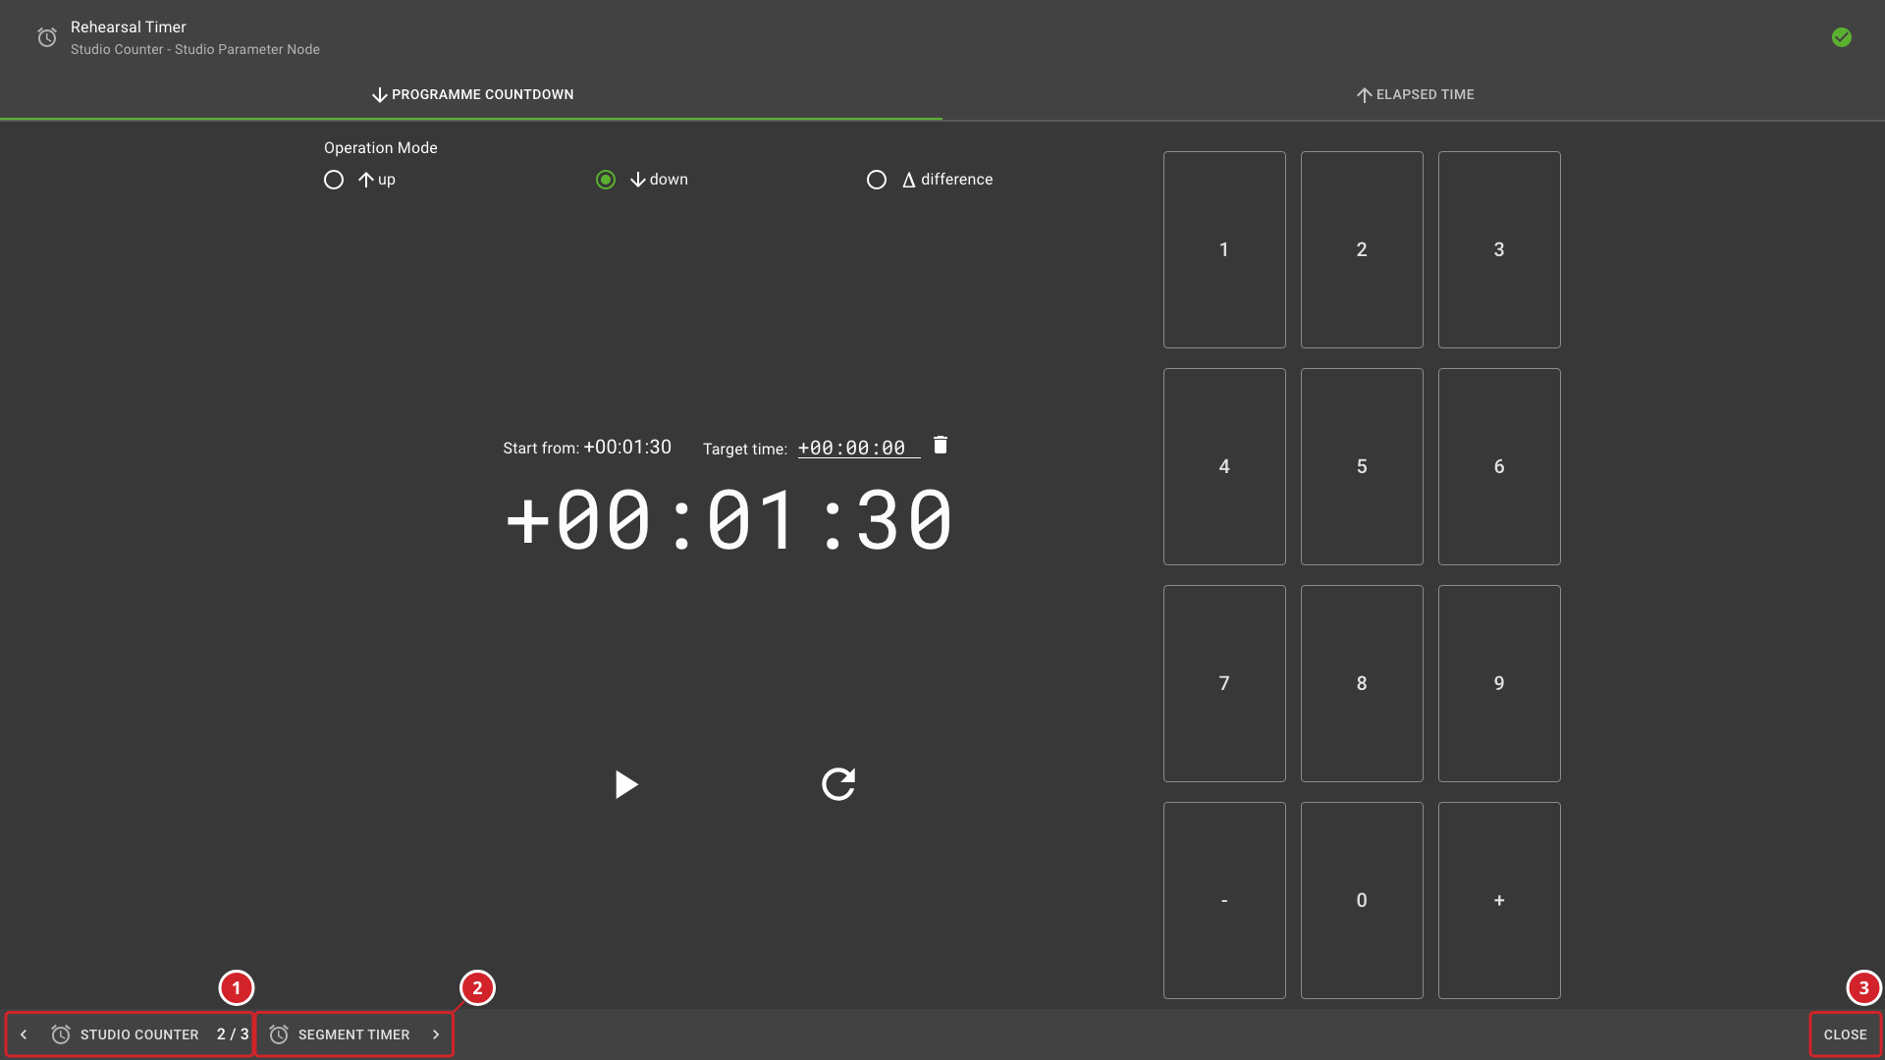Image resolution: width=1885 pixels, height=1060 pixels.
Task: Click the plus keypad button
Action: click(x=1499, y=900)
